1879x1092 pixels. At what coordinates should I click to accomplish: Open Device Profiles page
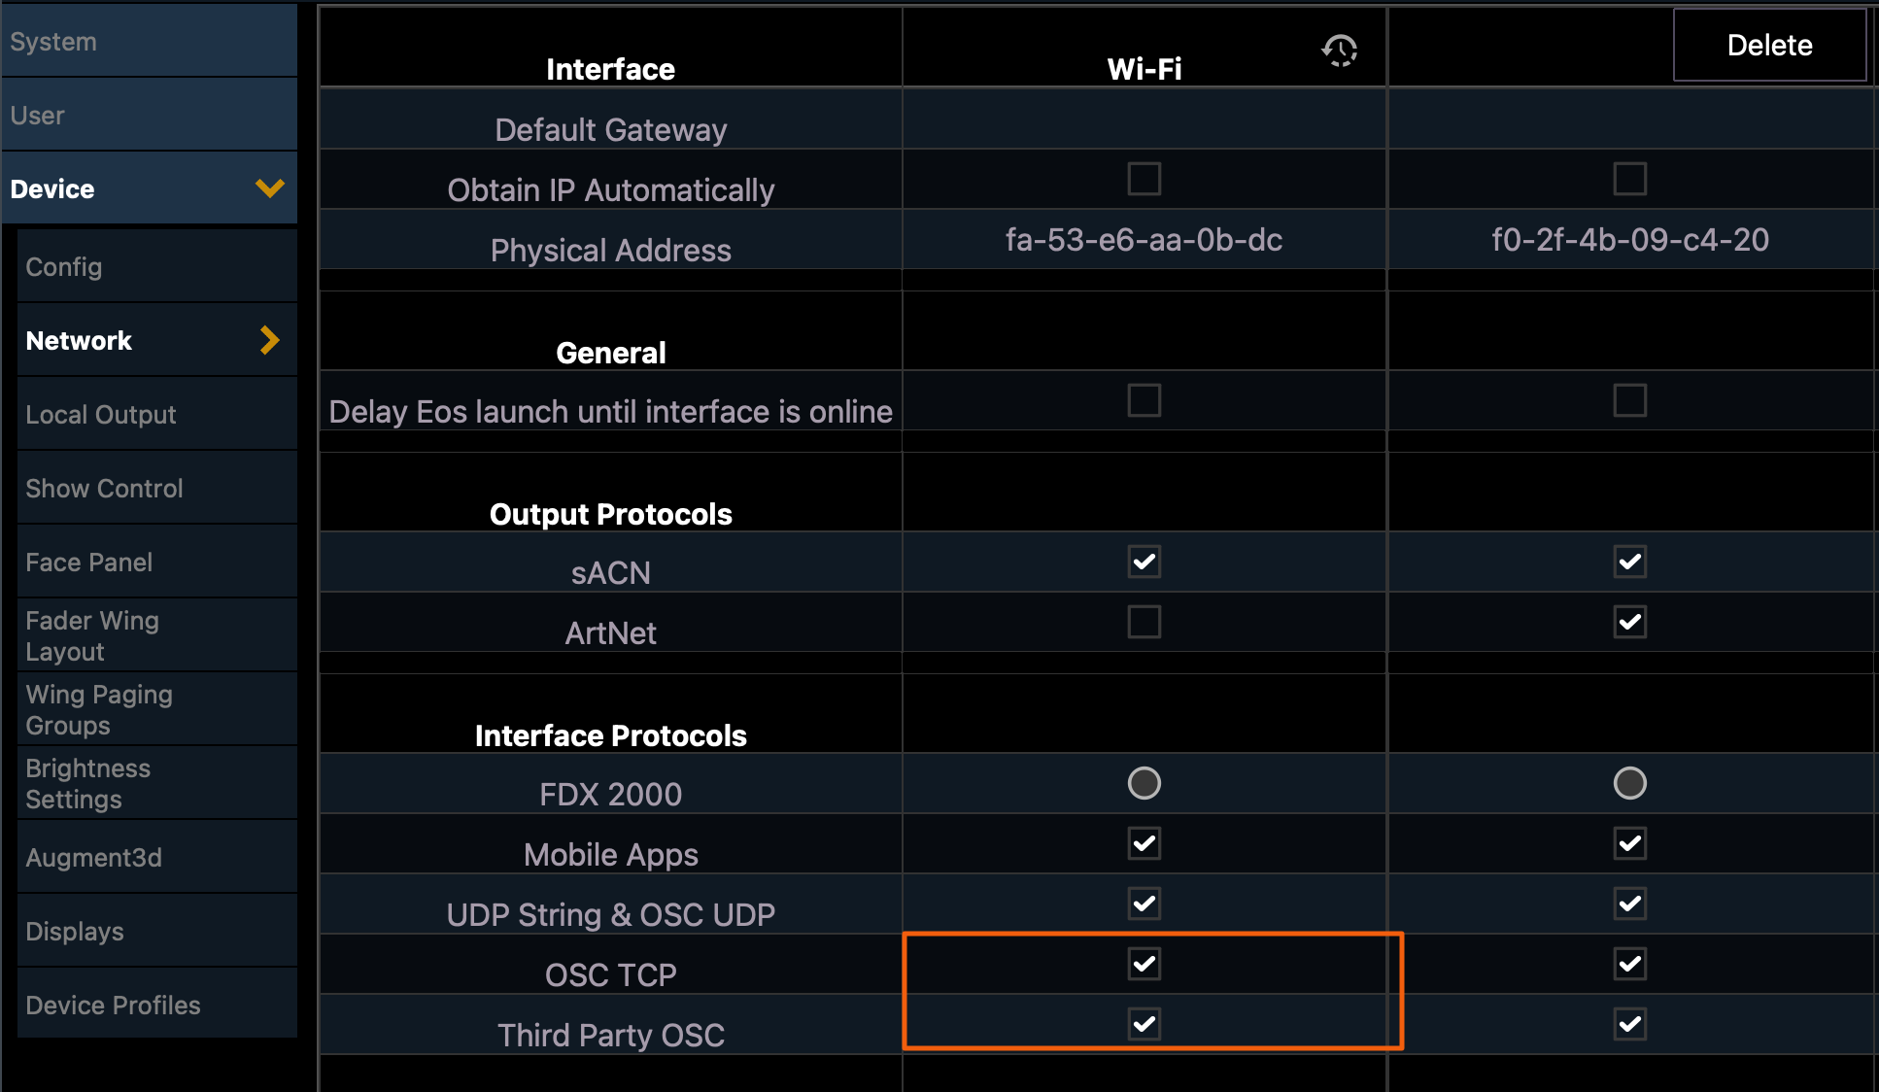(156, 1006)
